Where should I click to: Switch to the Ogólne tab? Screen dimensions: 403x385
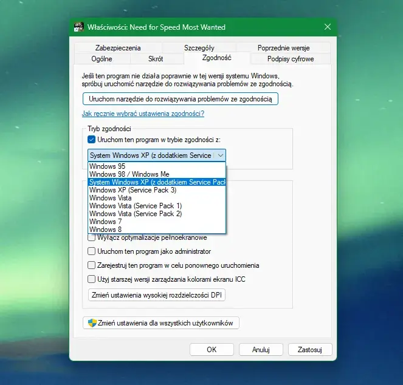coord(102,59)
